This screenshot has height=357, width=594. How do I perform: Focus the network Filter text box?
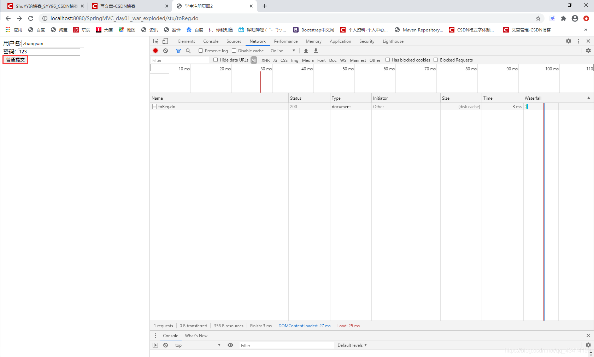click(180, 60)
